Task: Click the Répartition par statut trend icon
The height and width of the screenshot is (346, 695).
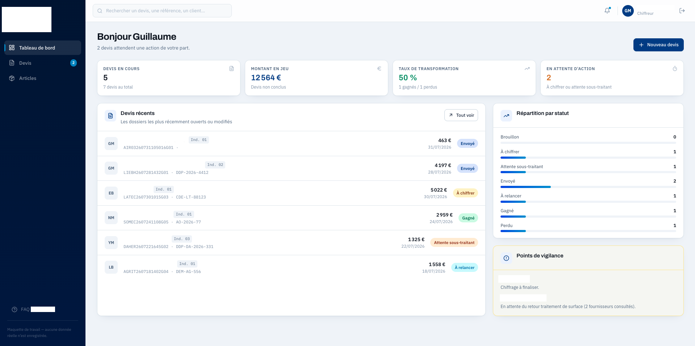Action: (506, 116)
